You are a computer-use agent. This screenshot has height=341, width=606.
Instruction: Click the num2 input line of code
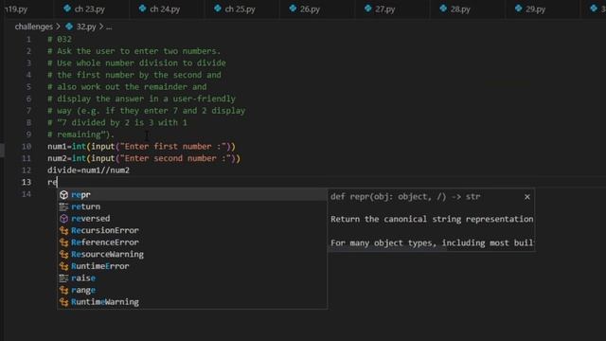click(x=144, y=158)
